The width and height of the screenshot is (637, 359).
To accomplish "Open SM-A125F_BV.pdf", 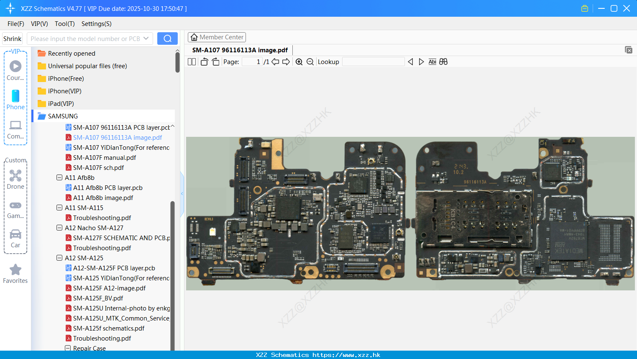I will (94, 298).
